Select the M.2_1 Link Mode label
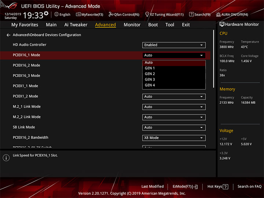The height and width of the screenshot is (198, 264). [27, 107]
